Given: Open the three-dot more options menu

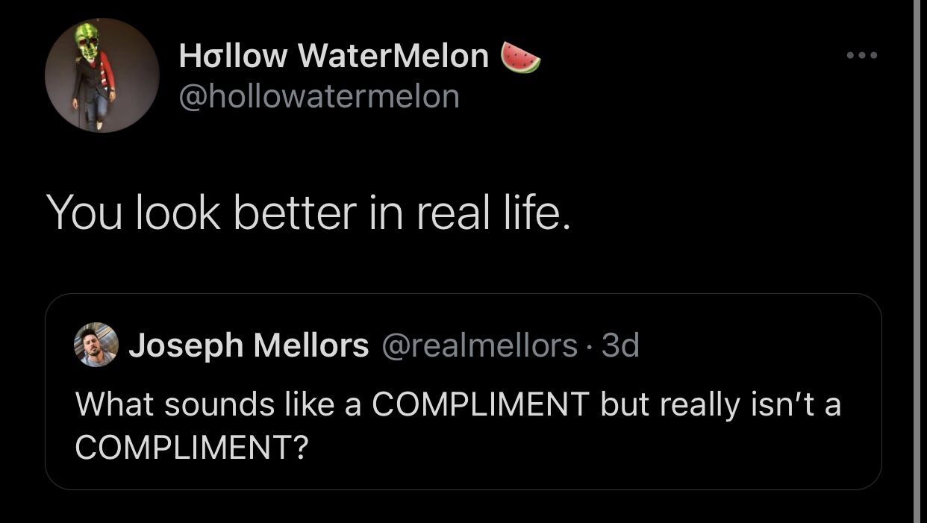Looking at the screenshot, I should click(862, 55).
